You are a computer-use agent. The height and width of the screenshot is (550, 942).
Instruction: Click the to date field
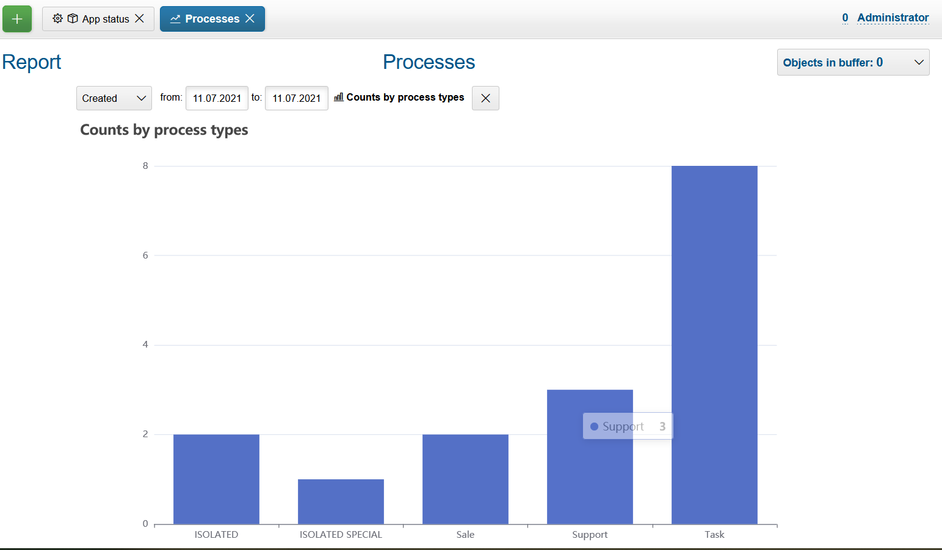[296, 98]
